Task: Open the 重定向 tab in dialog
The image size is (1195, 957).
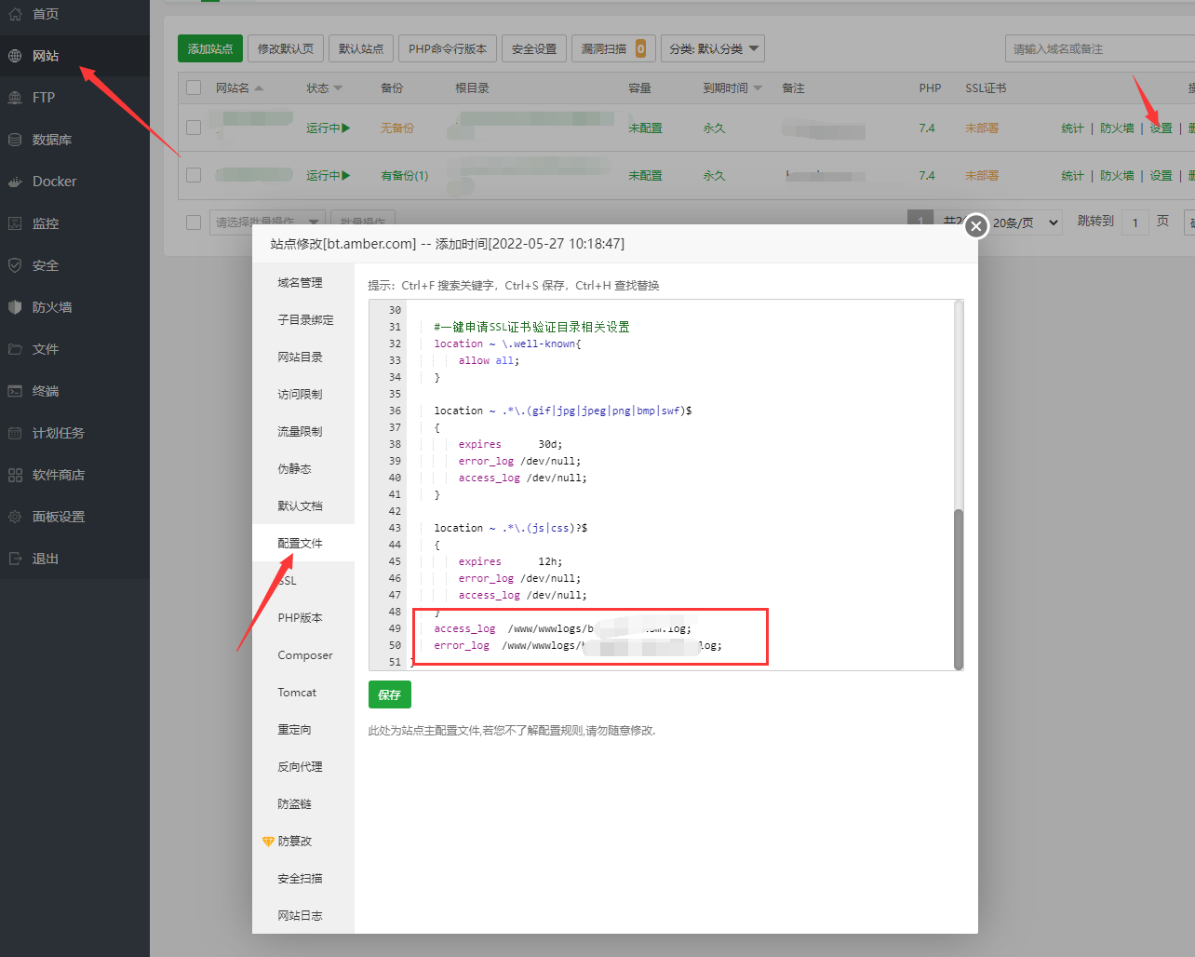Action: (295, 730)
